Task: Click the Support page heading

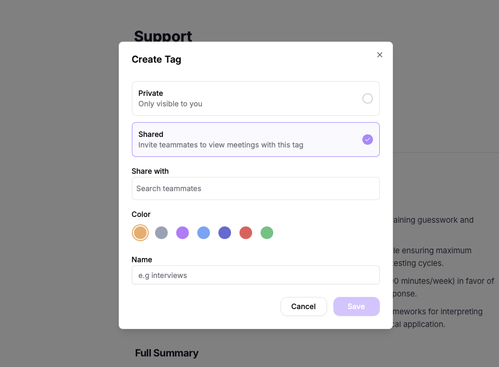Action: coord(163,36)
